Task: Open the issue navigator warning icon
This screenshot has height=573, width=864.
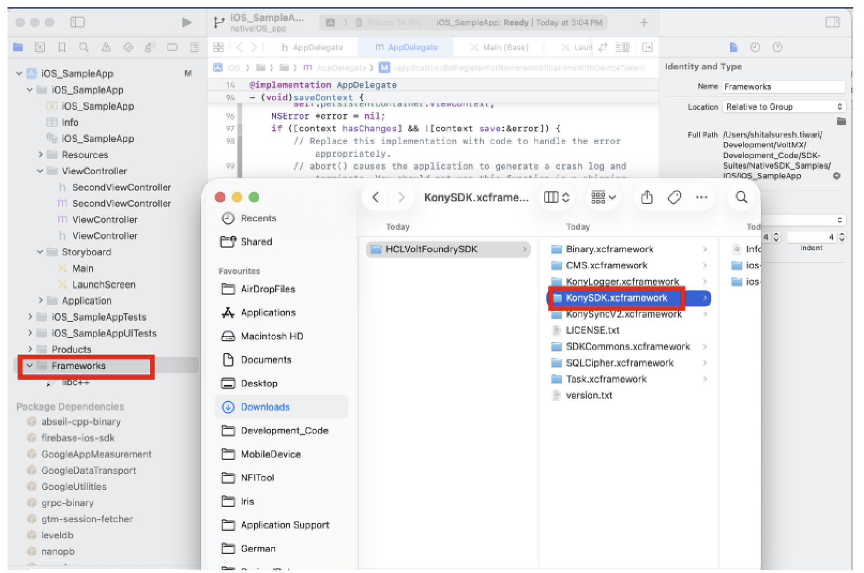Action: [x=106, y=47]
